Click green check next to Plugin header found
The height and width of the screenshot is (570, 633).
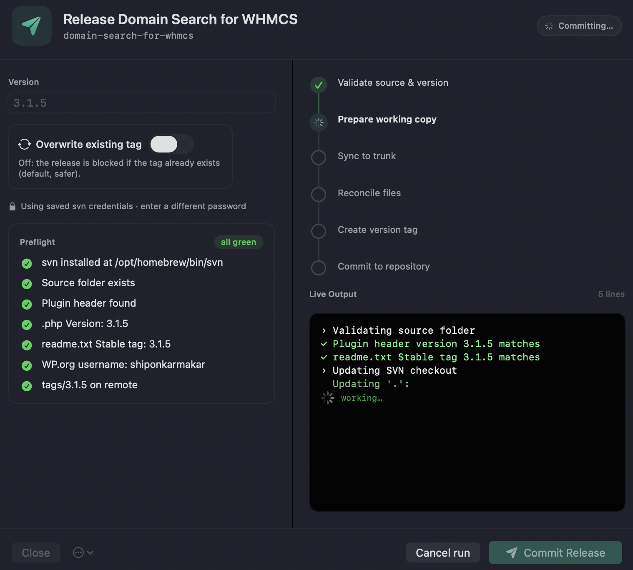[27, 304]
